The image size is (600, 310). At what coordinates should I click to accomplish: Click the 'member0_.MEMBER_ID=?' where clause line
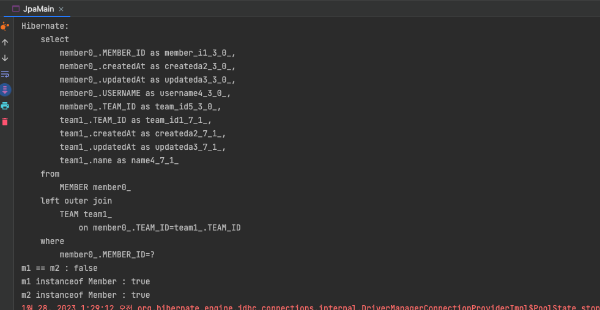(107, 254)
